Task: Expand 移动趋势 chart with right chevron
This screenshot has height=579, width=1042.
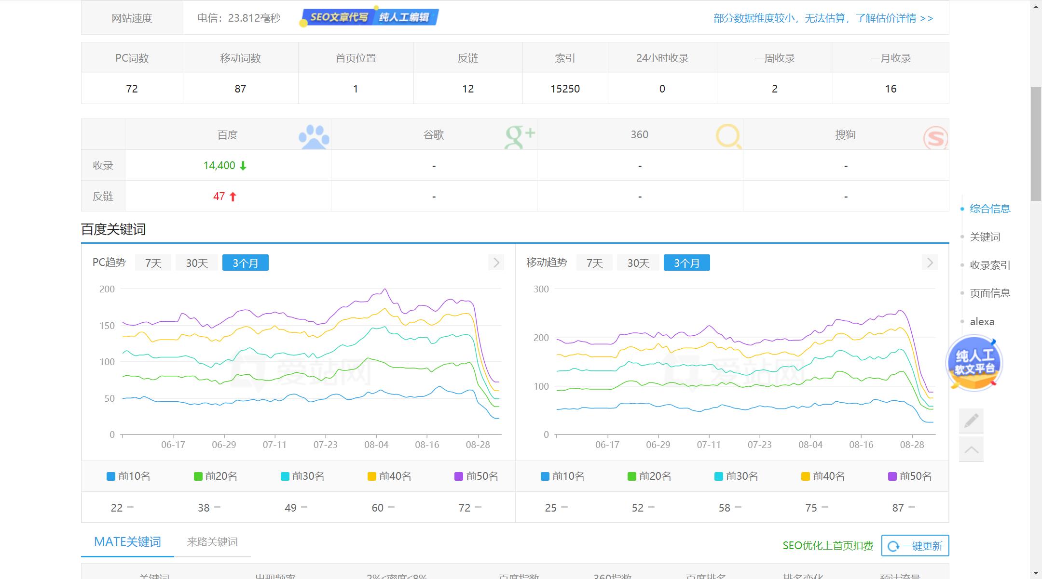Action: tap(930, 263)
